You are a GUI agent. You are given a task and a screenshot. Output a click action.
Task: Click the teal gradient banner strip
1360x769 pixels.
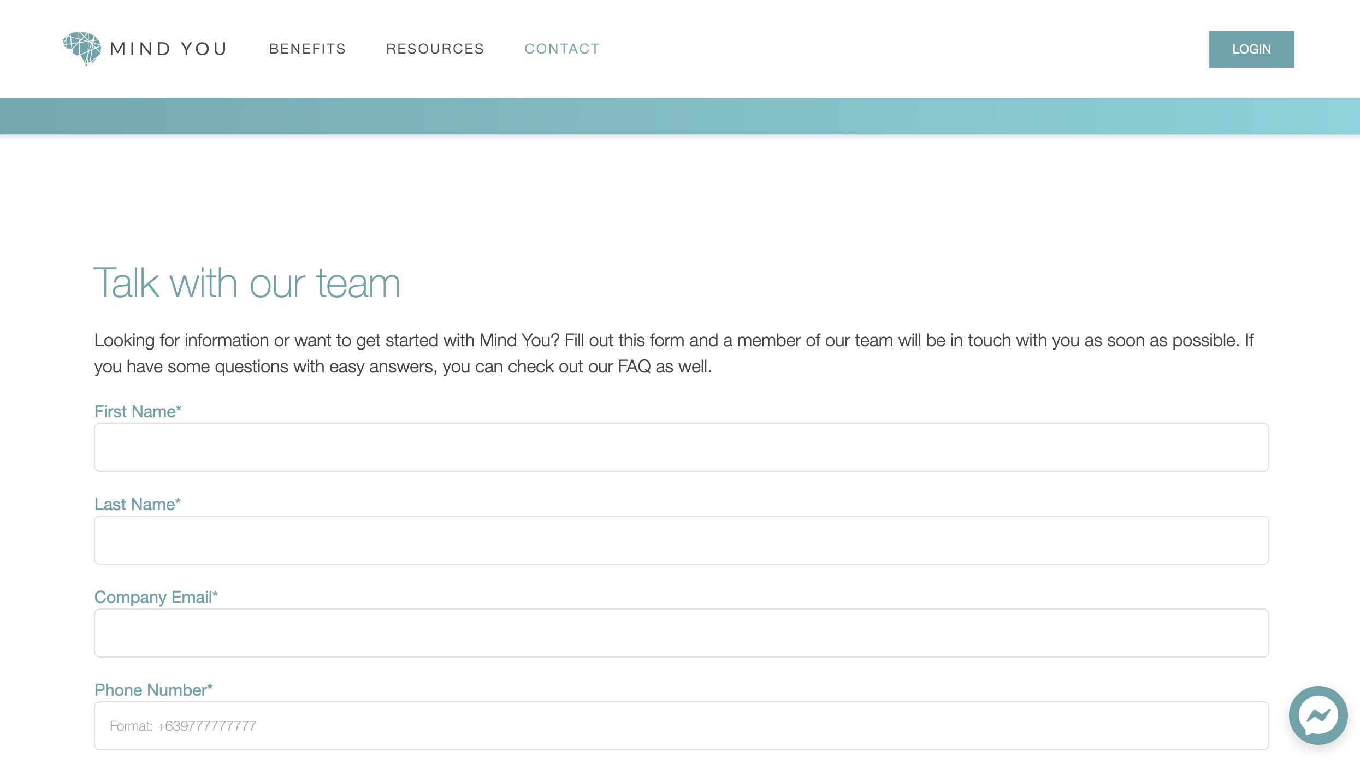coord(680,116)
